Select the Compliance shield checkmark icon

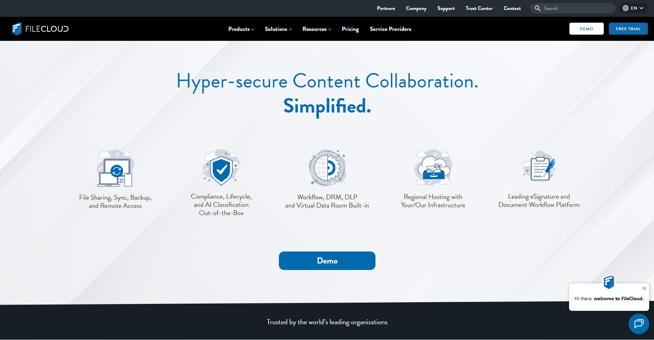tap(221, 168)
